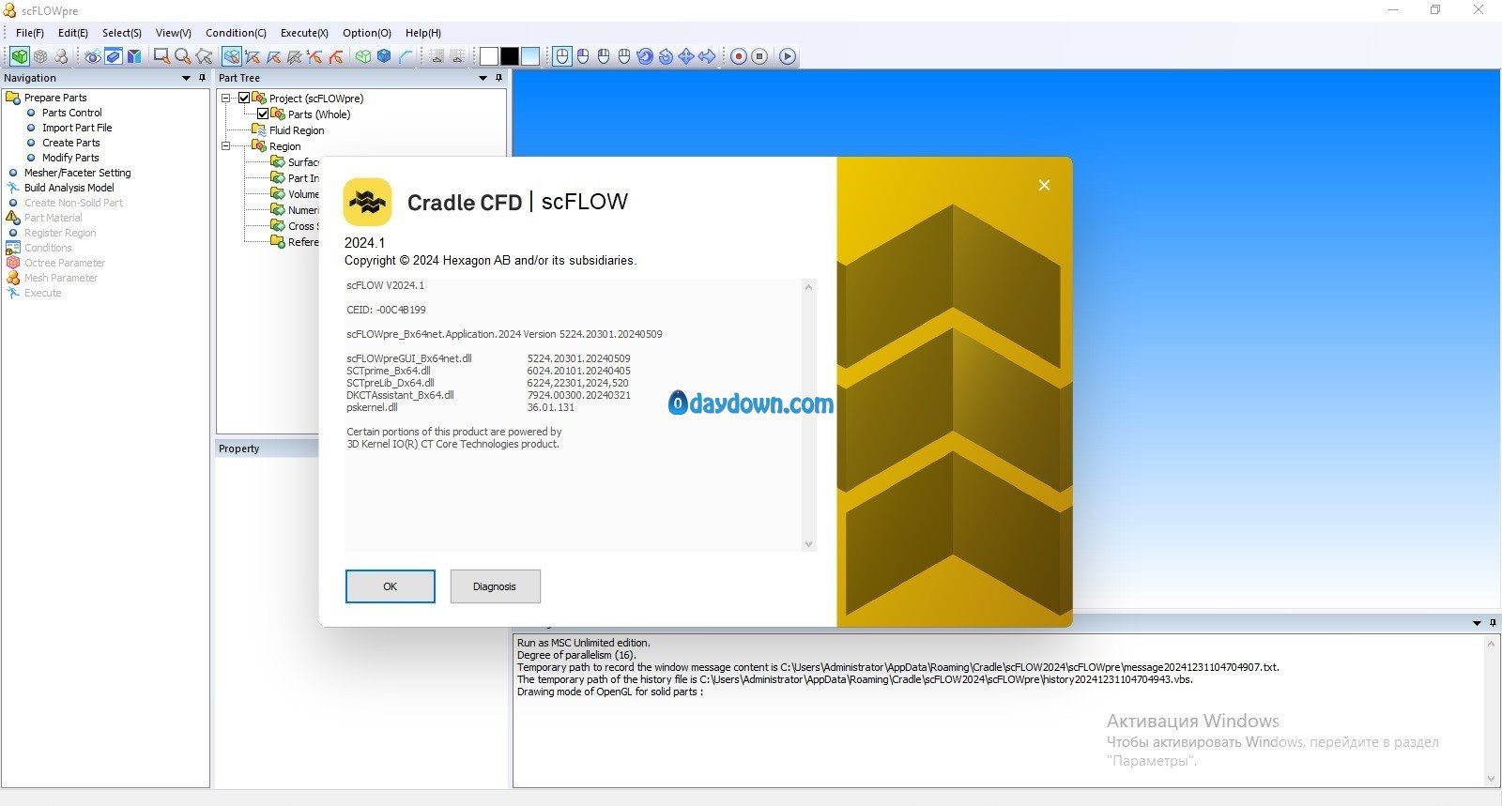The width and height of the screenshot is (1502, 806).
Task: Pin the message panel
Action: coord(1493,623)
